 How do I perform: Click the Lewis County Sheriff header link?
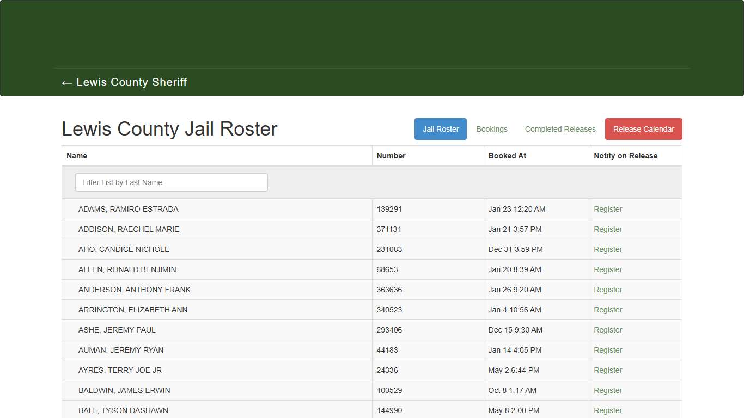(132, 83)
